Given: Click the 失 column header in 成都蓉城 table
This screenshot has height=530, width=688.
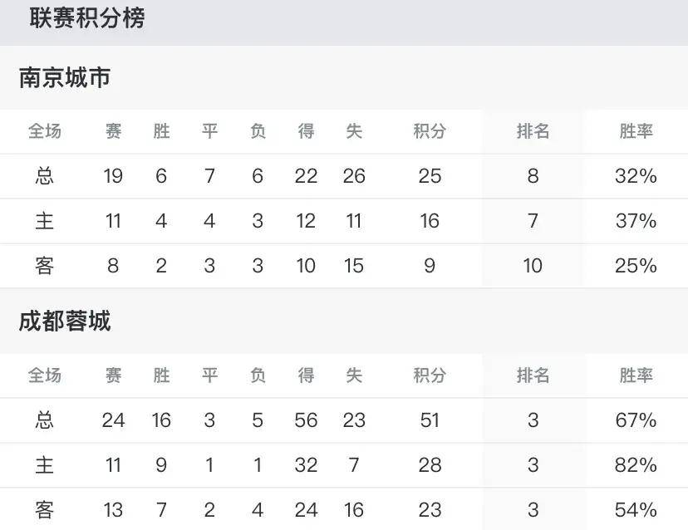Looking at the screenshot, I should coord(354,375).
